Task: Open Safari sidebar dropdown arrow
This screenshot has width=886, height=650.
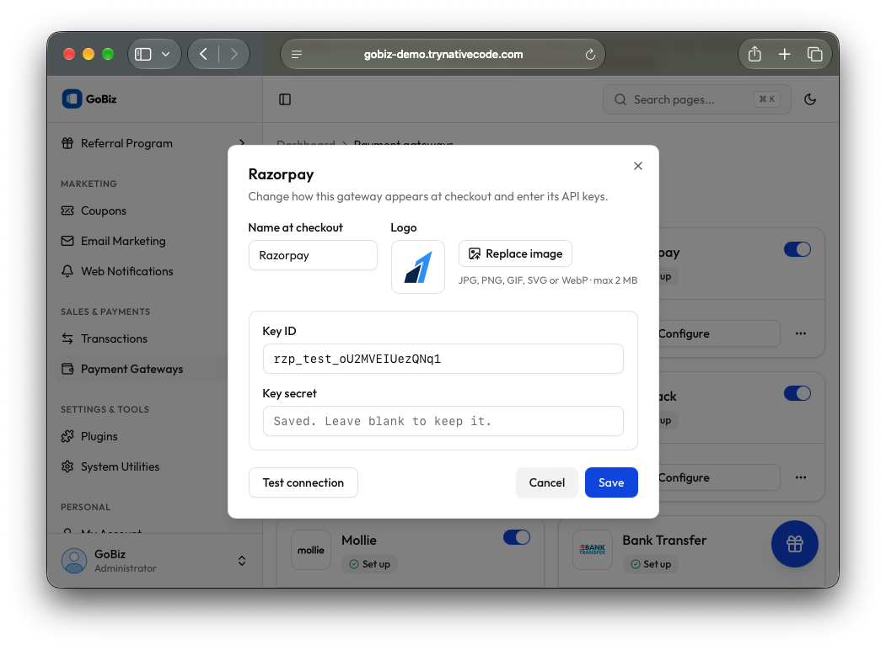Action: (165, 54)
